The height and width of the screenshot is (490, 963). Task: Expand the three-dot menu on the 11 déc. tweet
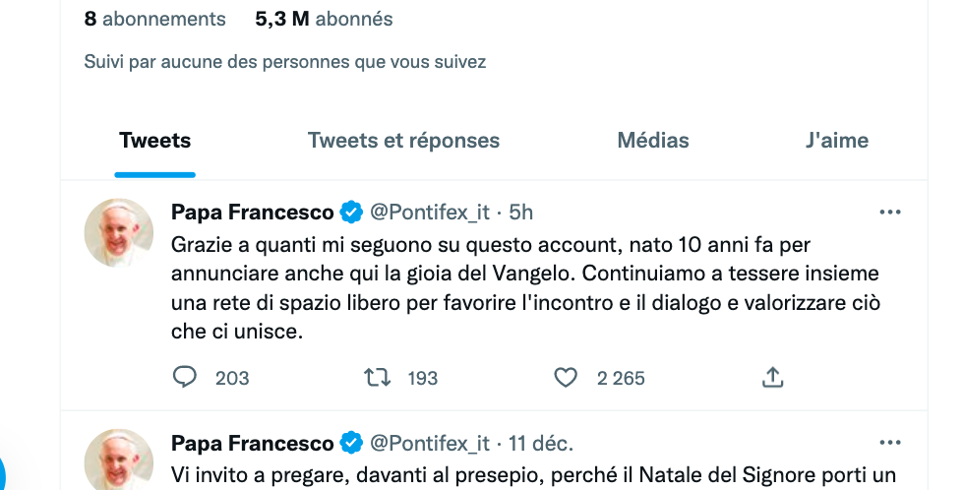(889, 442)
